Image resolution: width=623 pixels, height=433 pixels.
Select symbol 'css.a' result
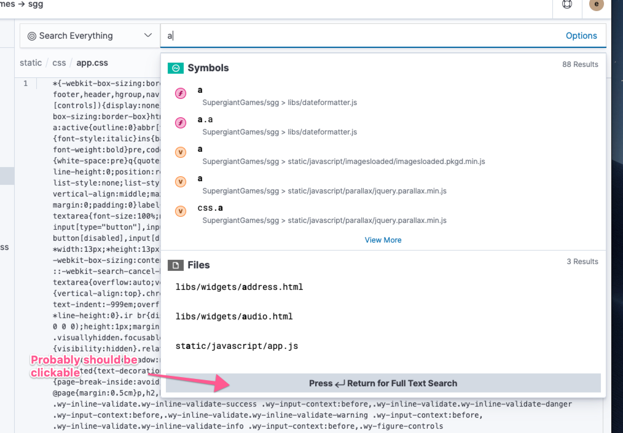point(210,208)
